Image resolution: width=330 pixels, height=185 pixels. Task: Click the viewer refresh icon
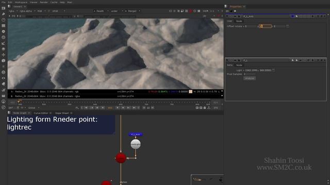coord(195,11)
